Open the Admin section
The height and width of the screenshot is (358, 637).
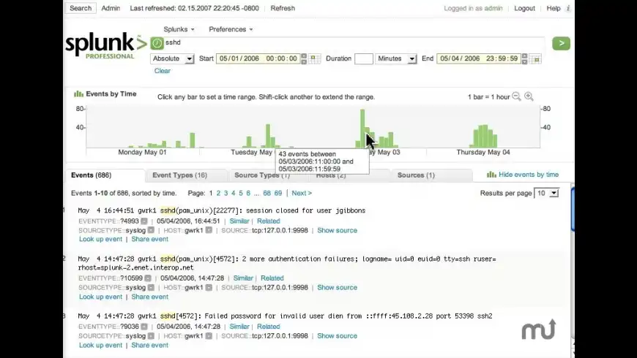click(x=111, y=8)
